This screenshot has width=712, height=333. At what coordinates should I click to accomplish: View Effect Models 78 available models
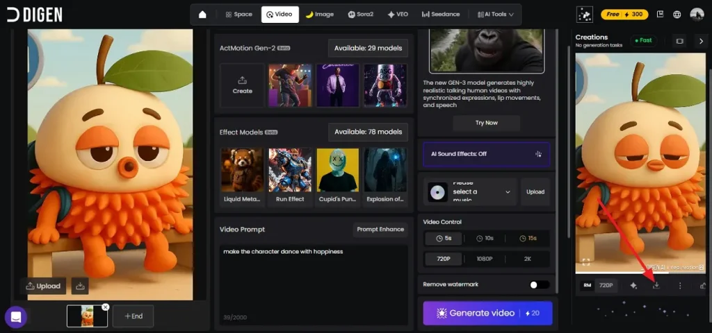click(x=369, y=132)
